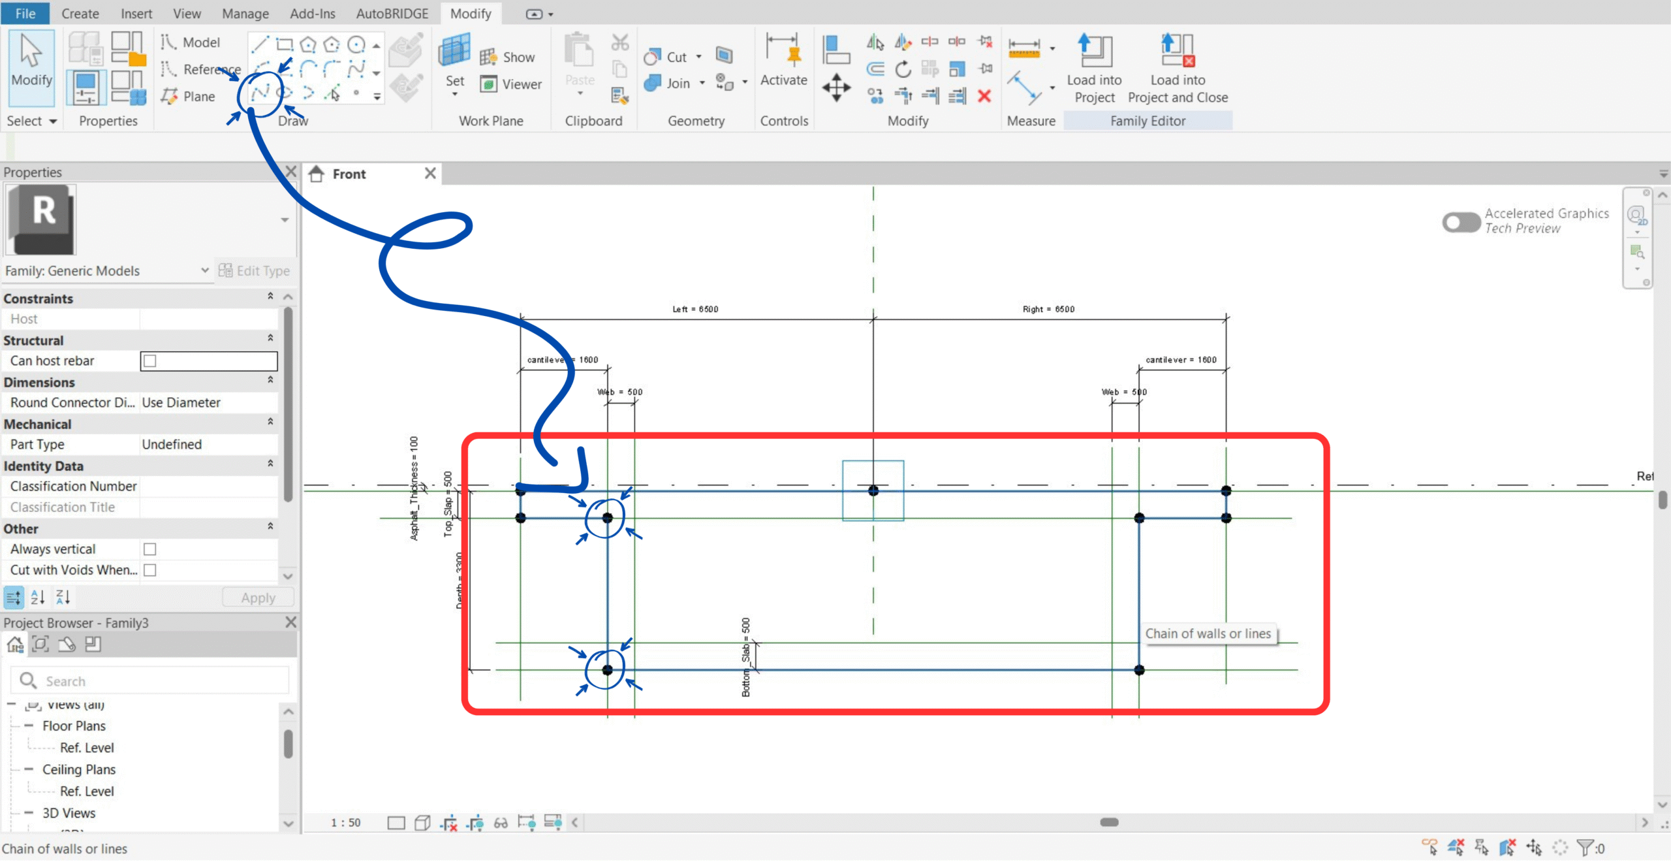Click the 1 : 50 view scale
This screenshot has width=1671, height=864.
coord(345,822)
